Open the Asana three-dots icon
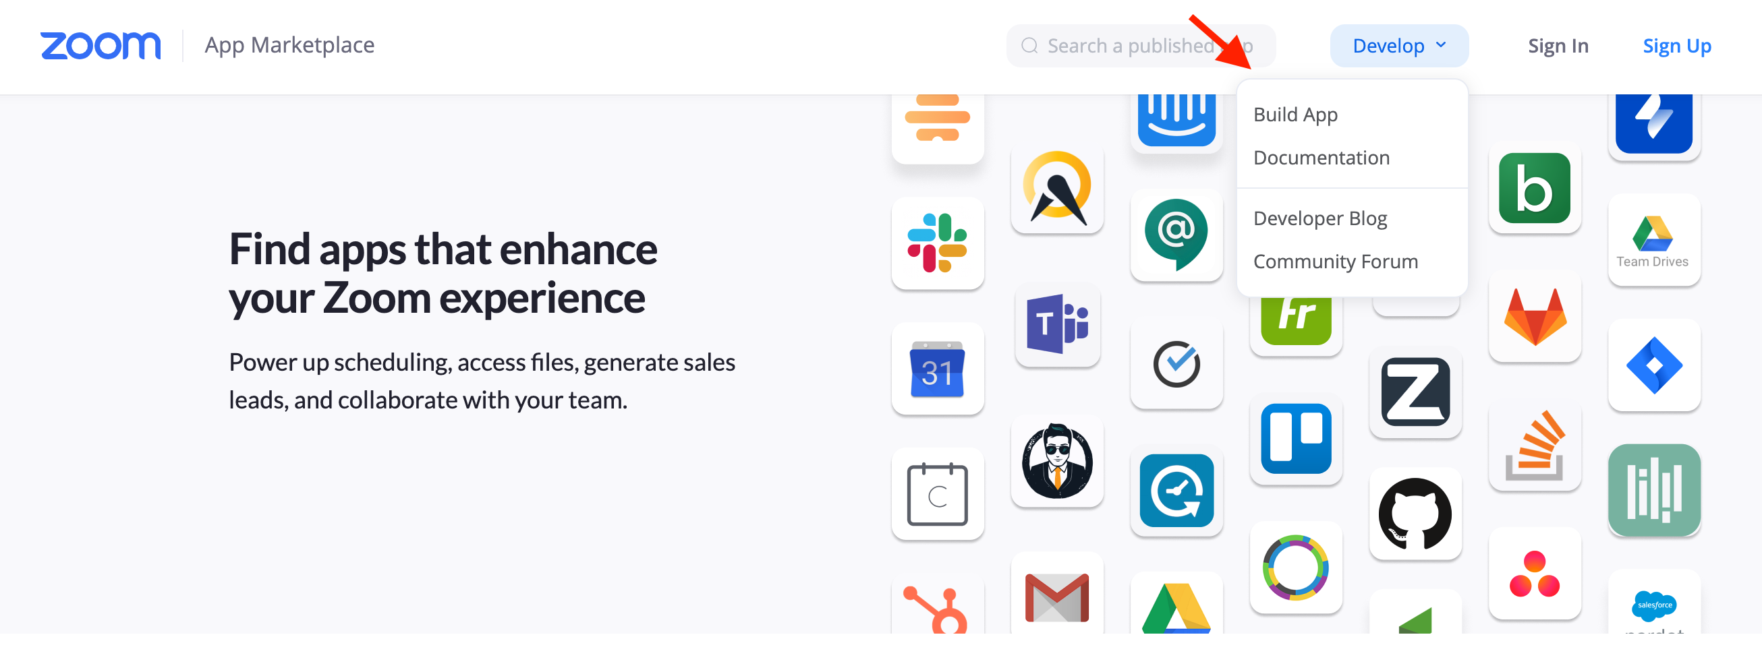This screenshot has height=670, width=1762. (1535, 573)
